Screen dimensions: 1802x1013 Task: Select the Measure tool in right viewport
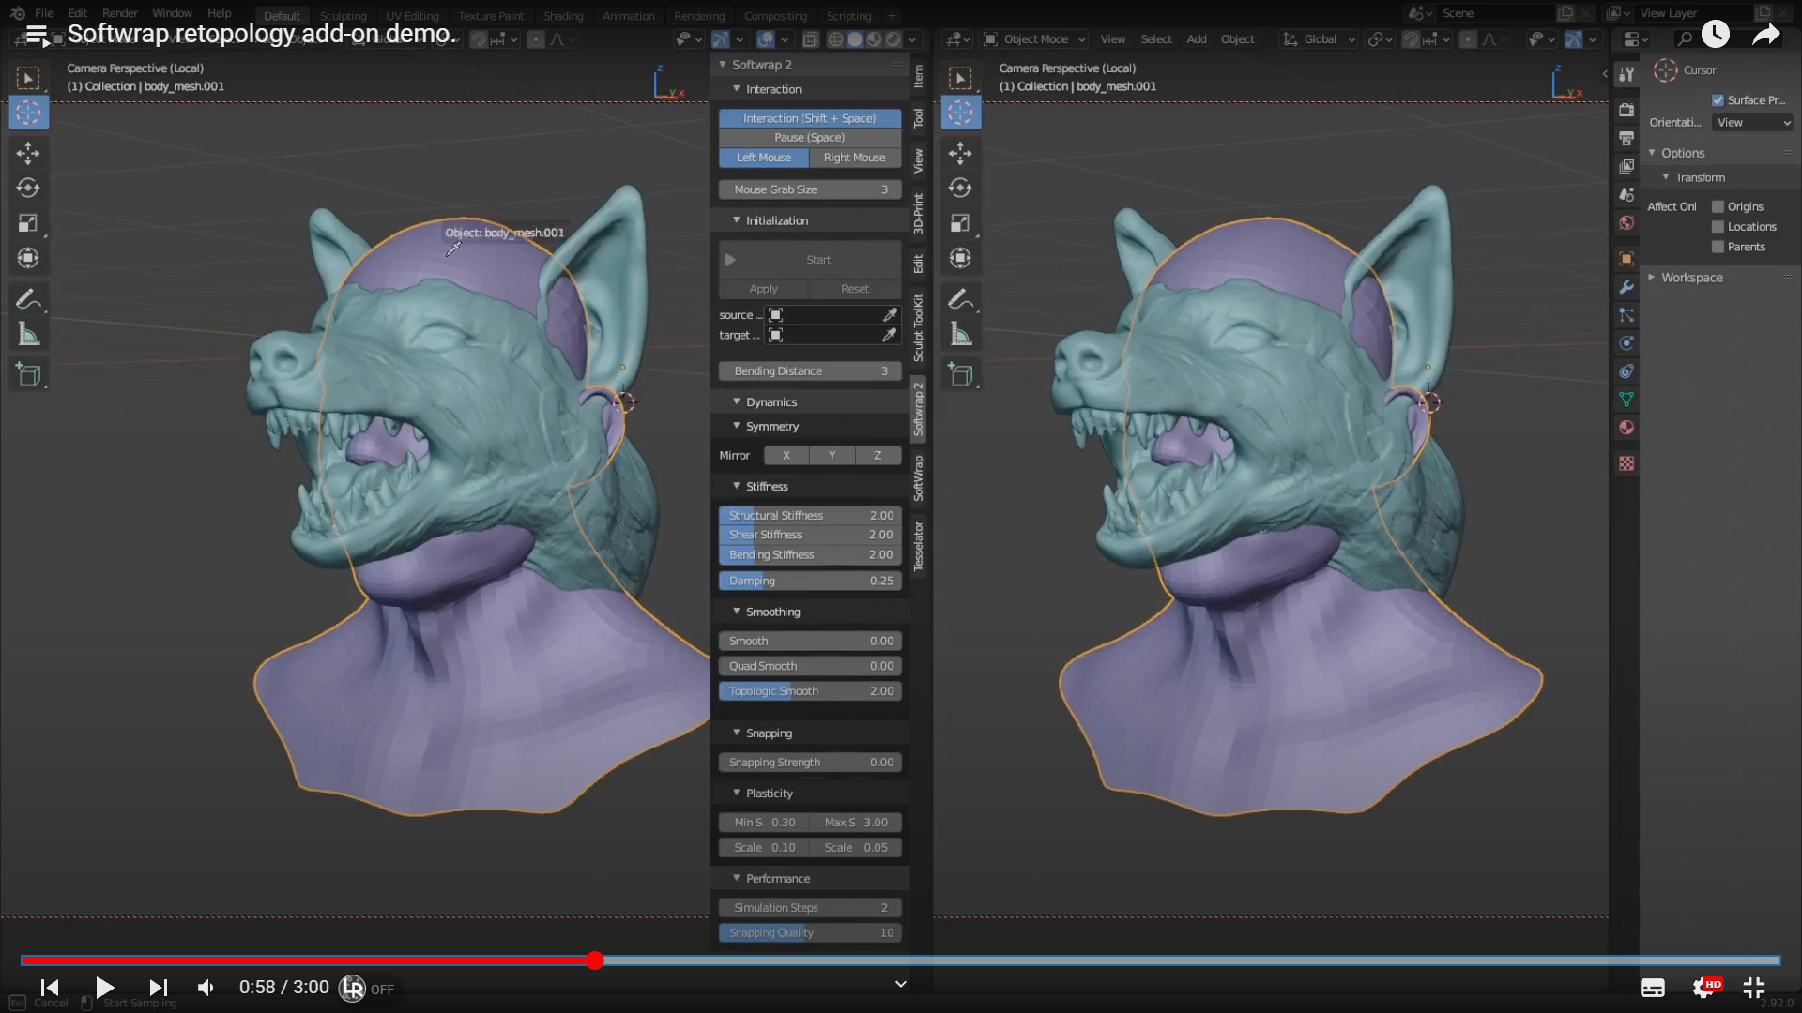click(x=960, y=334)
